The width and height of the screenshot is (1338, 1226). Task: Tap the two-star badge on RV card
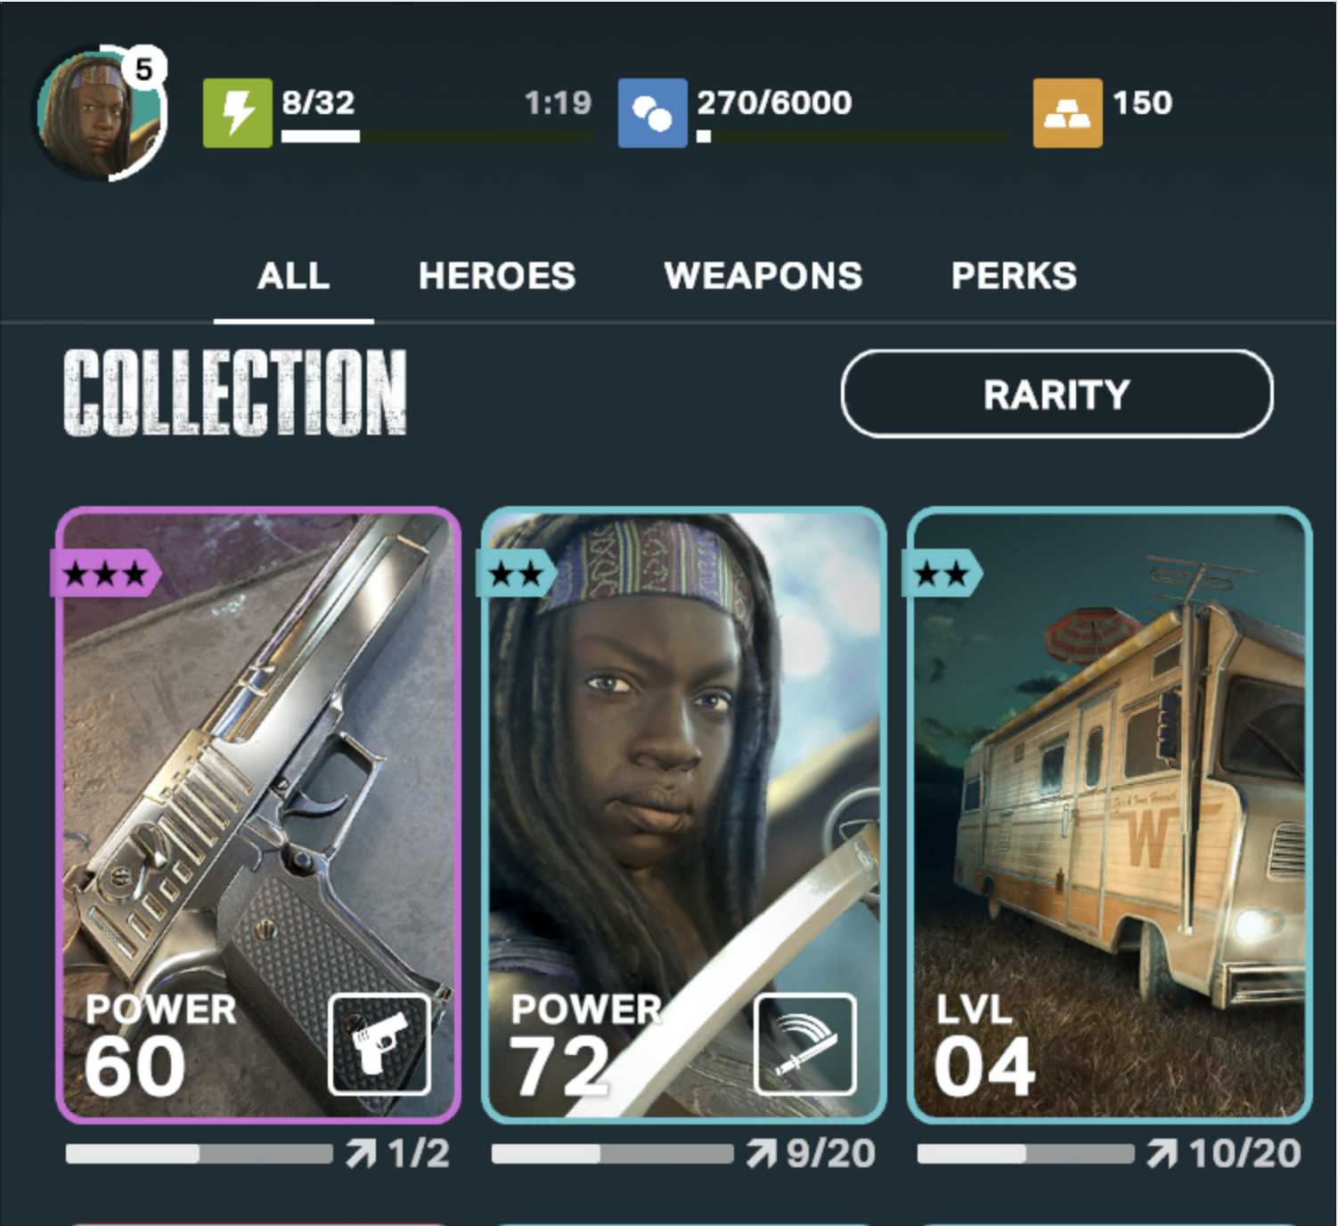[942, 573]
